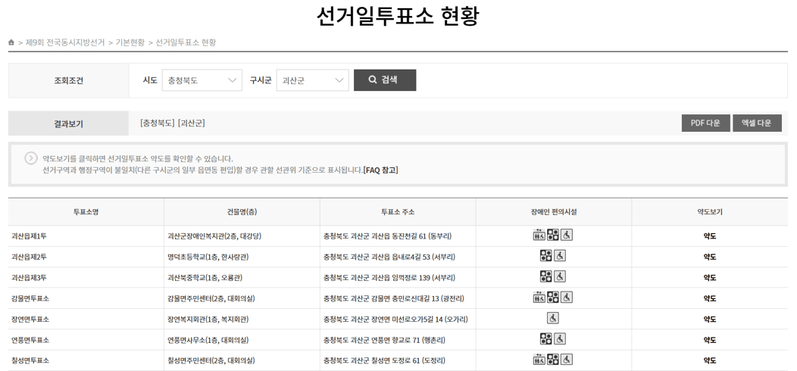The width and height of the screenshot is (797, 371).
Task: Select the 괴산읍제2투 polling station name
Action: (x=29, y=257)
